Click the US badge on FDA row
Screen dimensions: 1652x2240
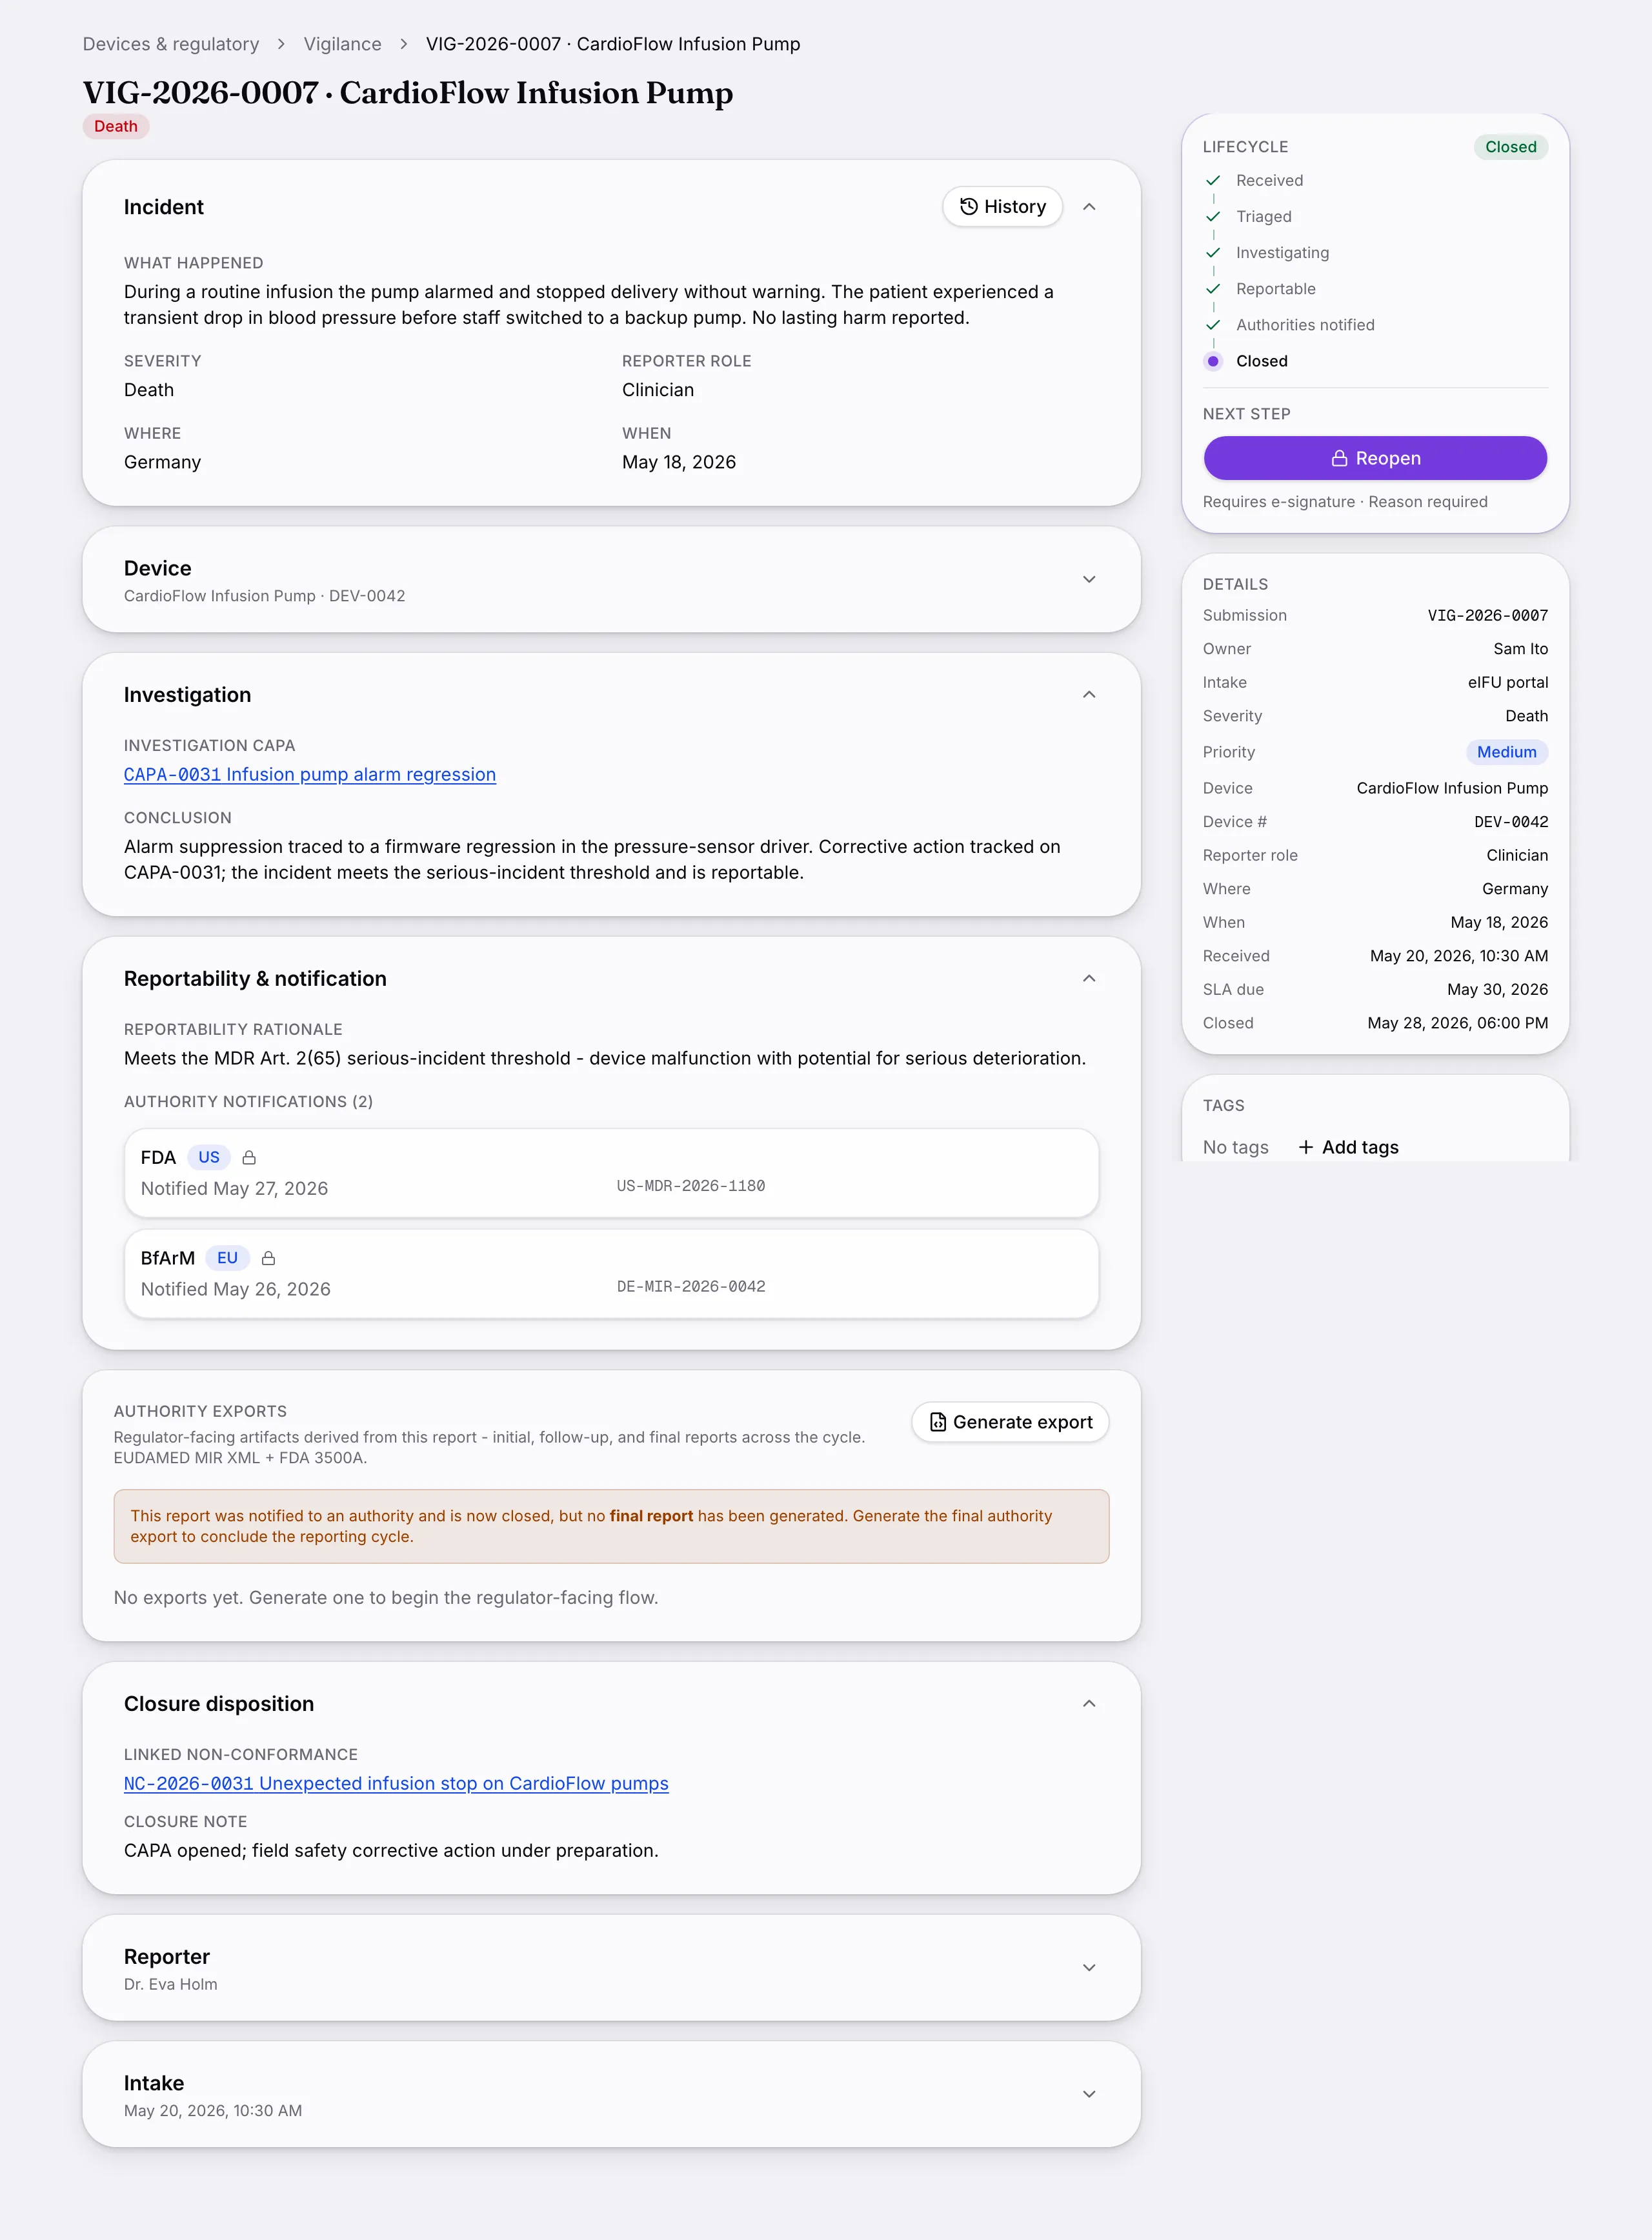click(209, 1157)
